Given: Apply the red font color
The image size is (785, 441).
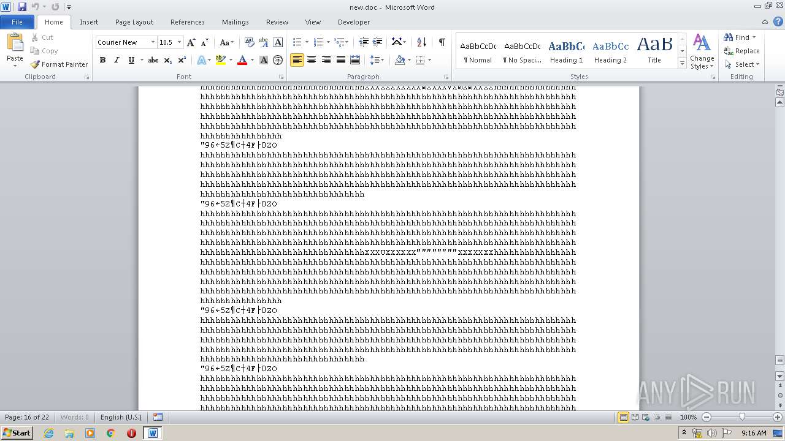Looking at the screenshot, I should pos(242,60).
